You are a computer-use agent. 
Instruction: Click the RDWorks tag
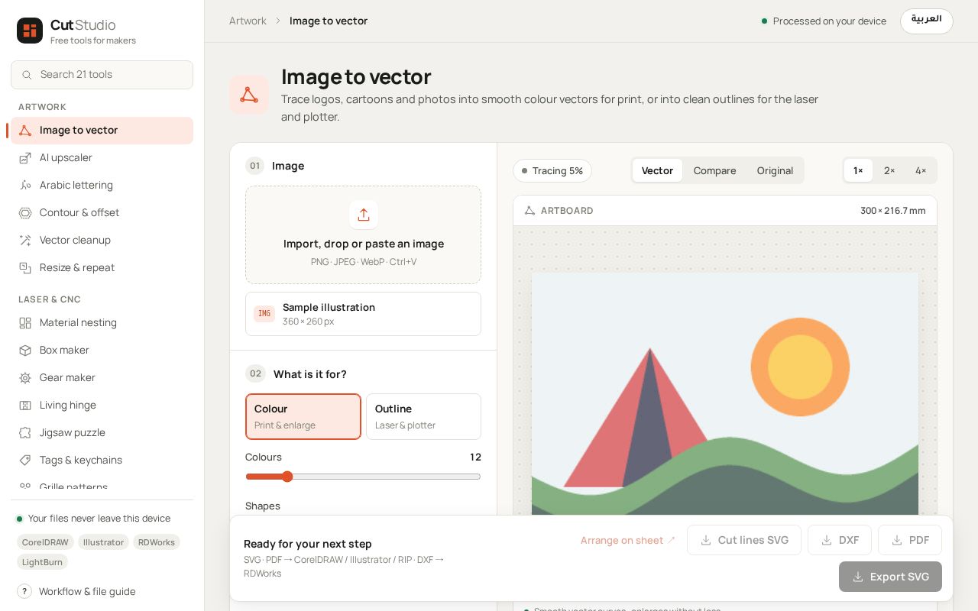pos(157,542)
